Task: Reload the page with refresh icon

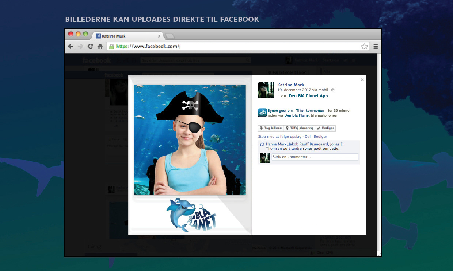Action: pos(90,47)
